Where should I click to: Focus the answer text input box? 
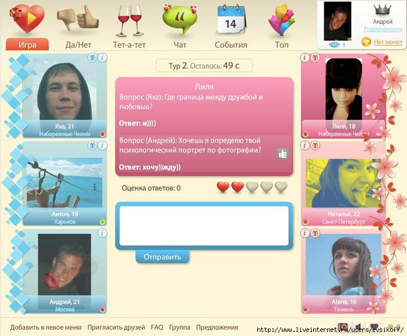point(204,226)
